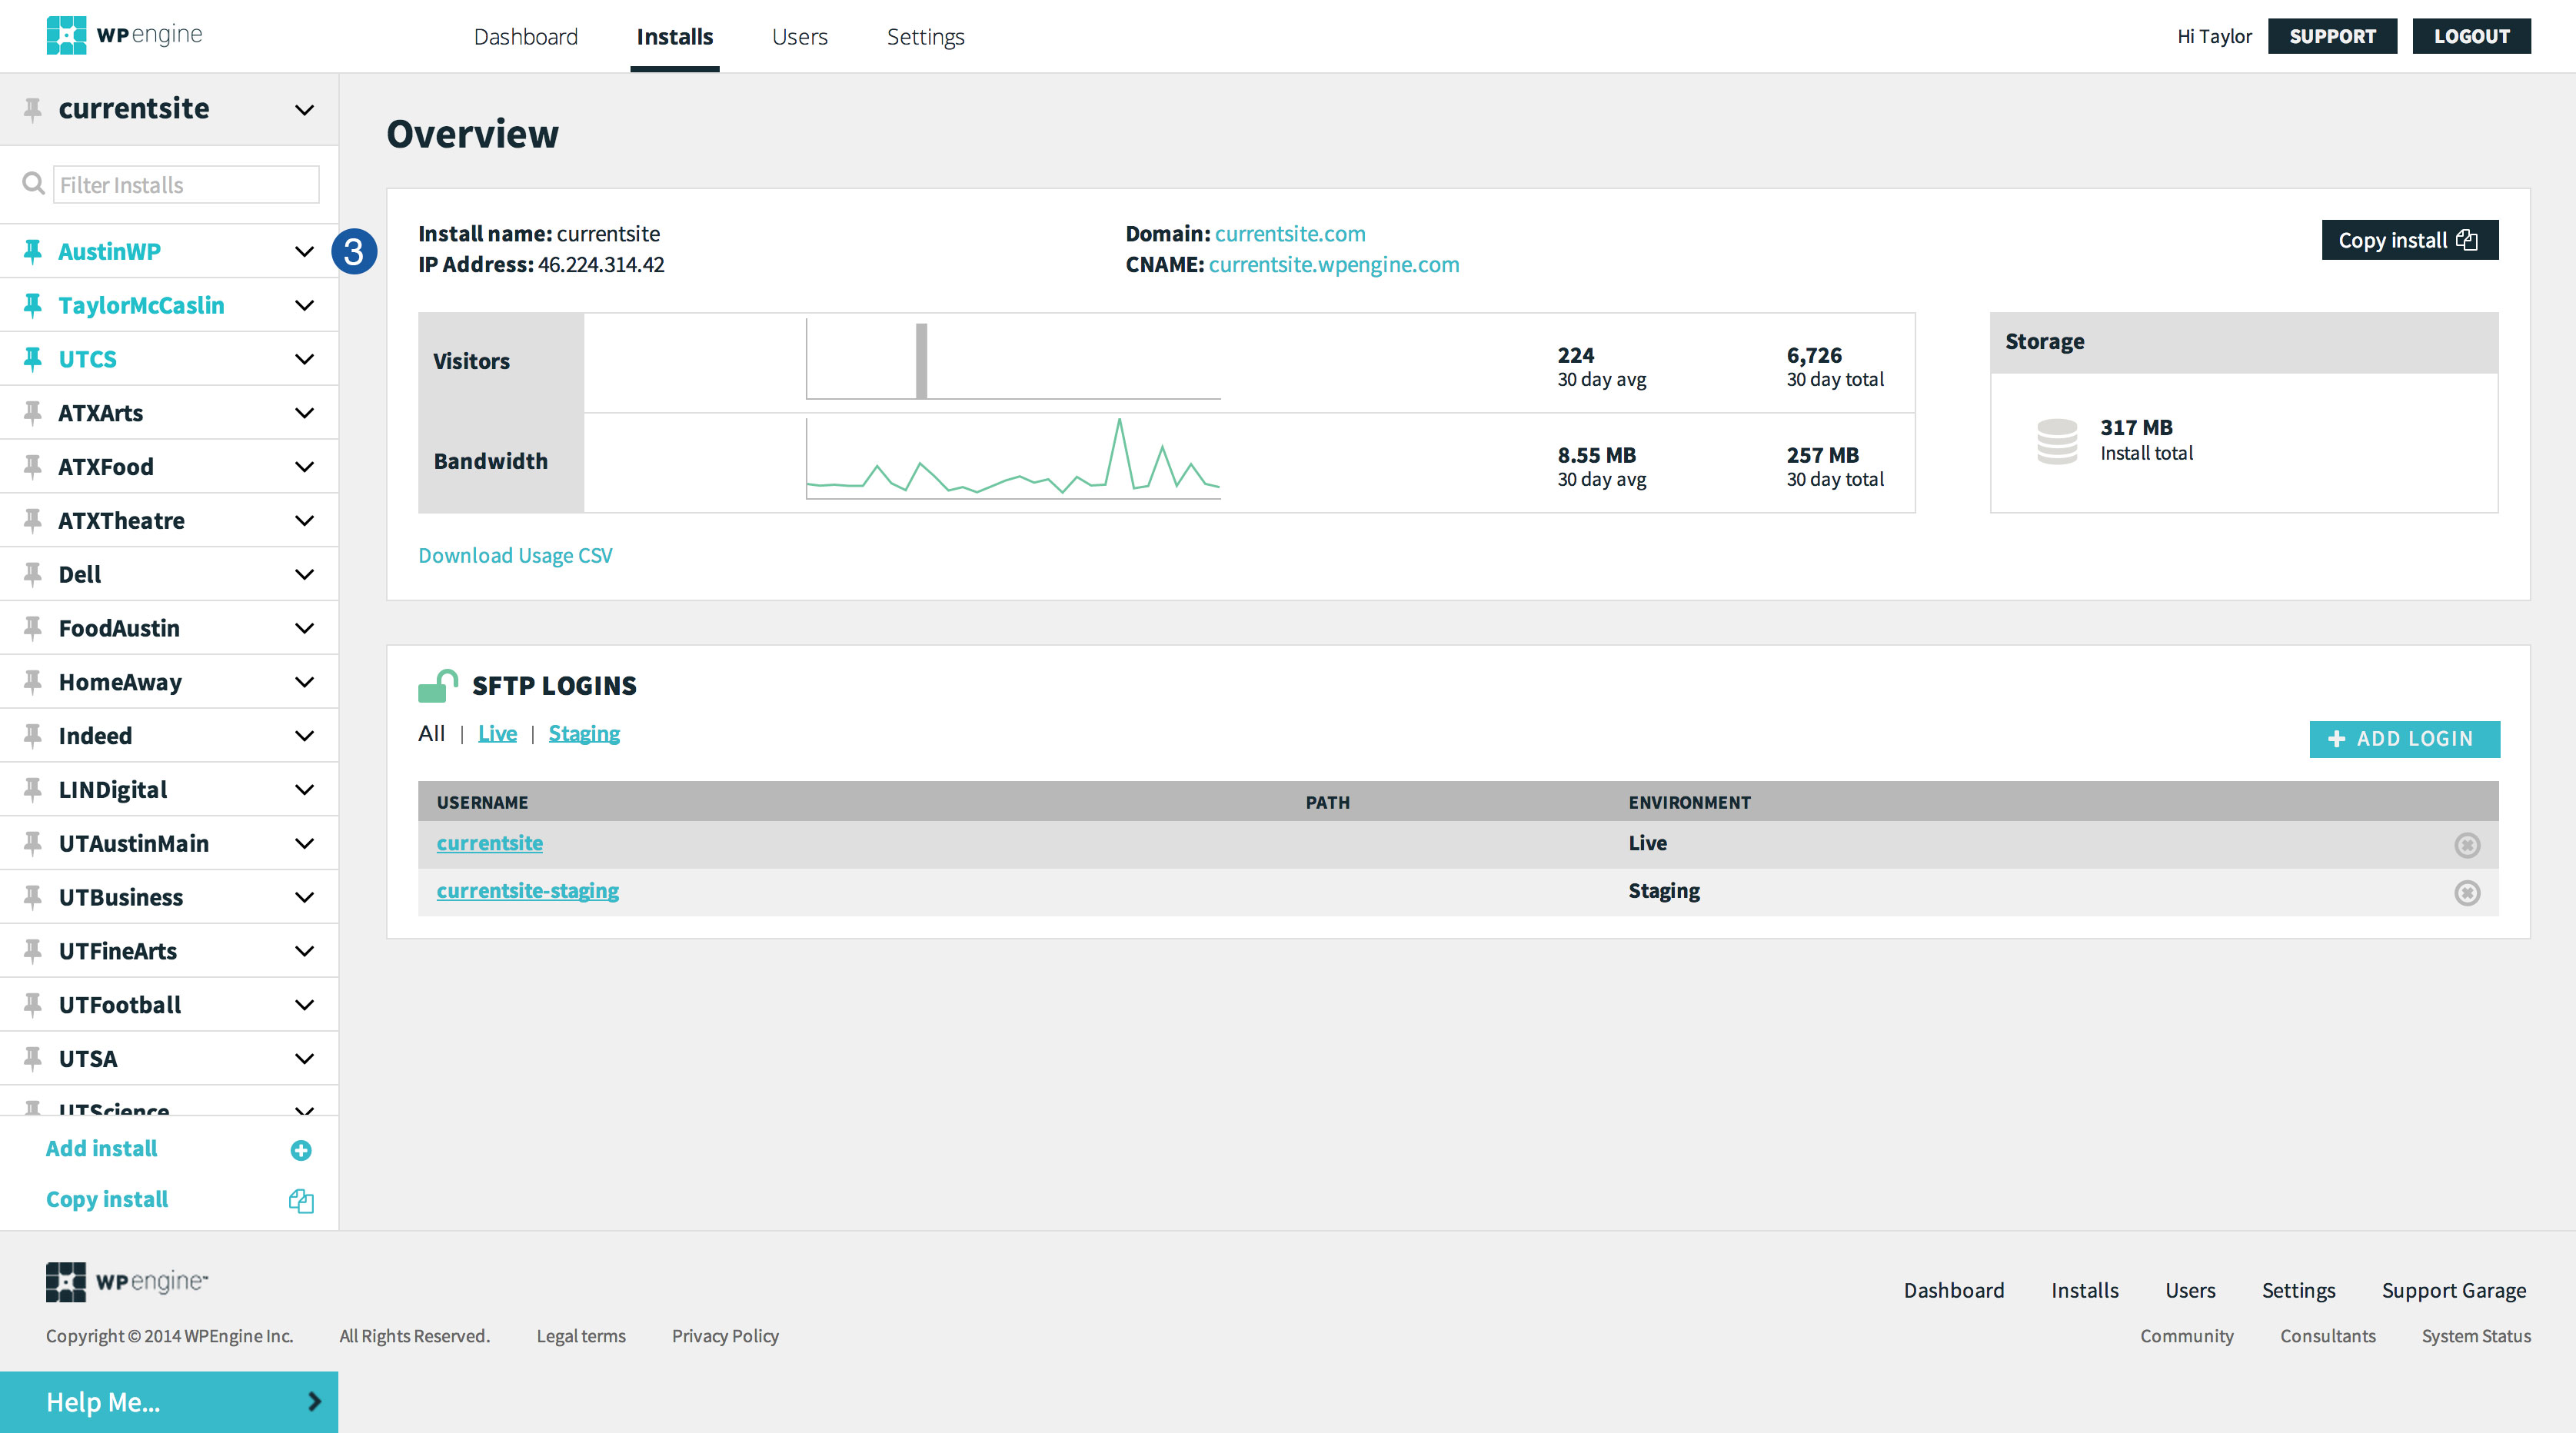This screenshot has height=1433, width=2576.
Task: Click the footer WP Engine logo
Action: pos(127,1282)
